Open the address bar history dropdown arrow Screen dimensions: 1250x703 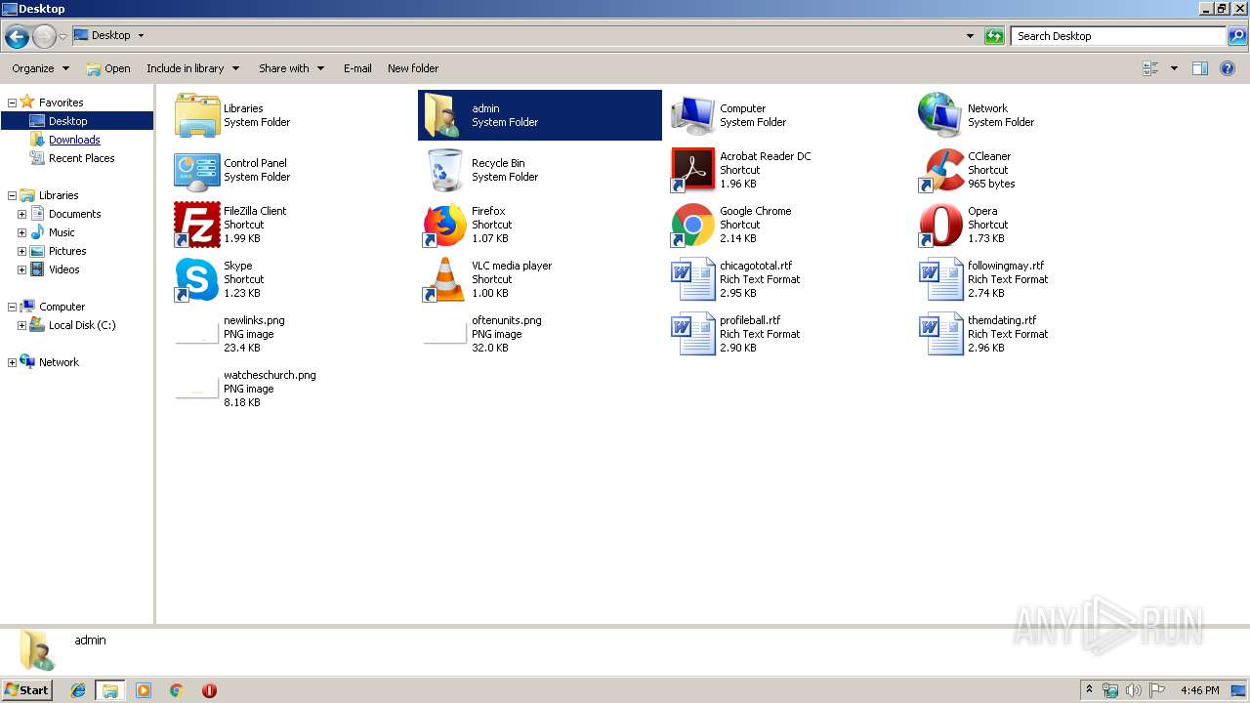(x=970, y=36)
